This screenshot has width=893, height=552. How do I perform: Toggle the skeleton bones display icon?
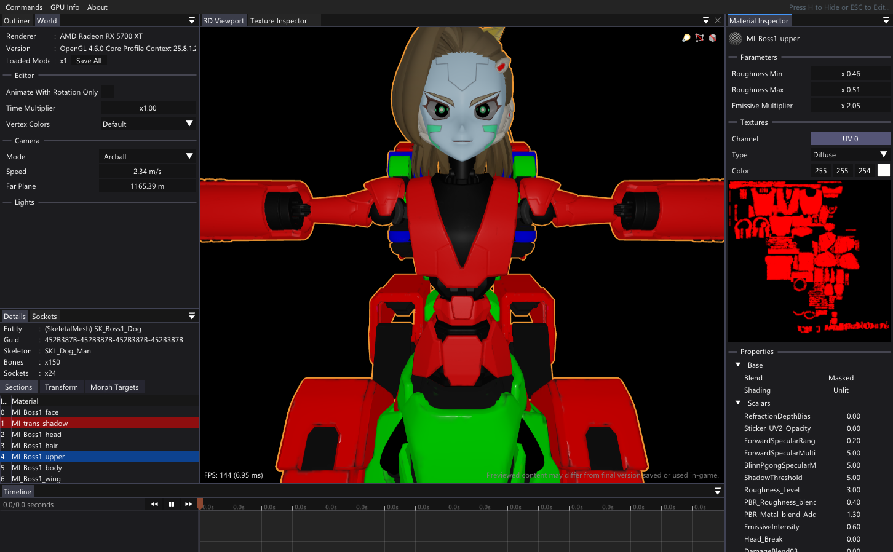click(x=699, y=38)
